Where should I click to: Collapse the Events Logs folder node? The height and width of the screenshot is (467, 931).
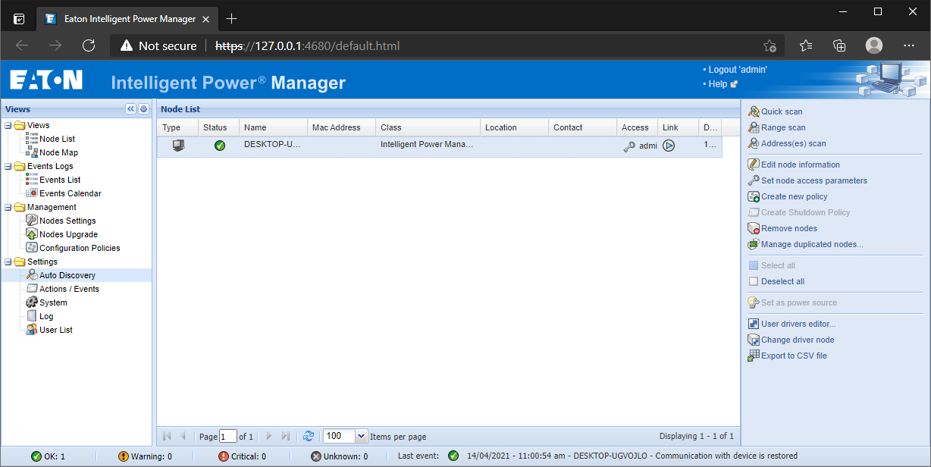pyautogui.click(x=8, y=166)
